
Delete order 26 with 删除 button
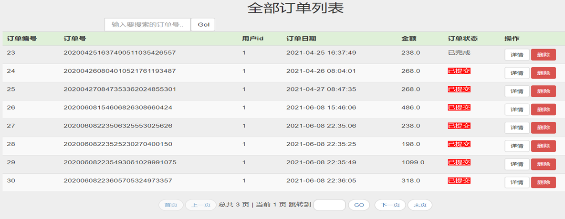544,109
